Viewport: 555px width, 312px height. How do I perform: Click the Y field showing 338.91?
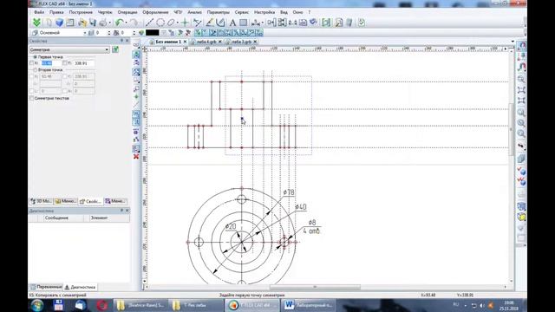click(83, 63)
